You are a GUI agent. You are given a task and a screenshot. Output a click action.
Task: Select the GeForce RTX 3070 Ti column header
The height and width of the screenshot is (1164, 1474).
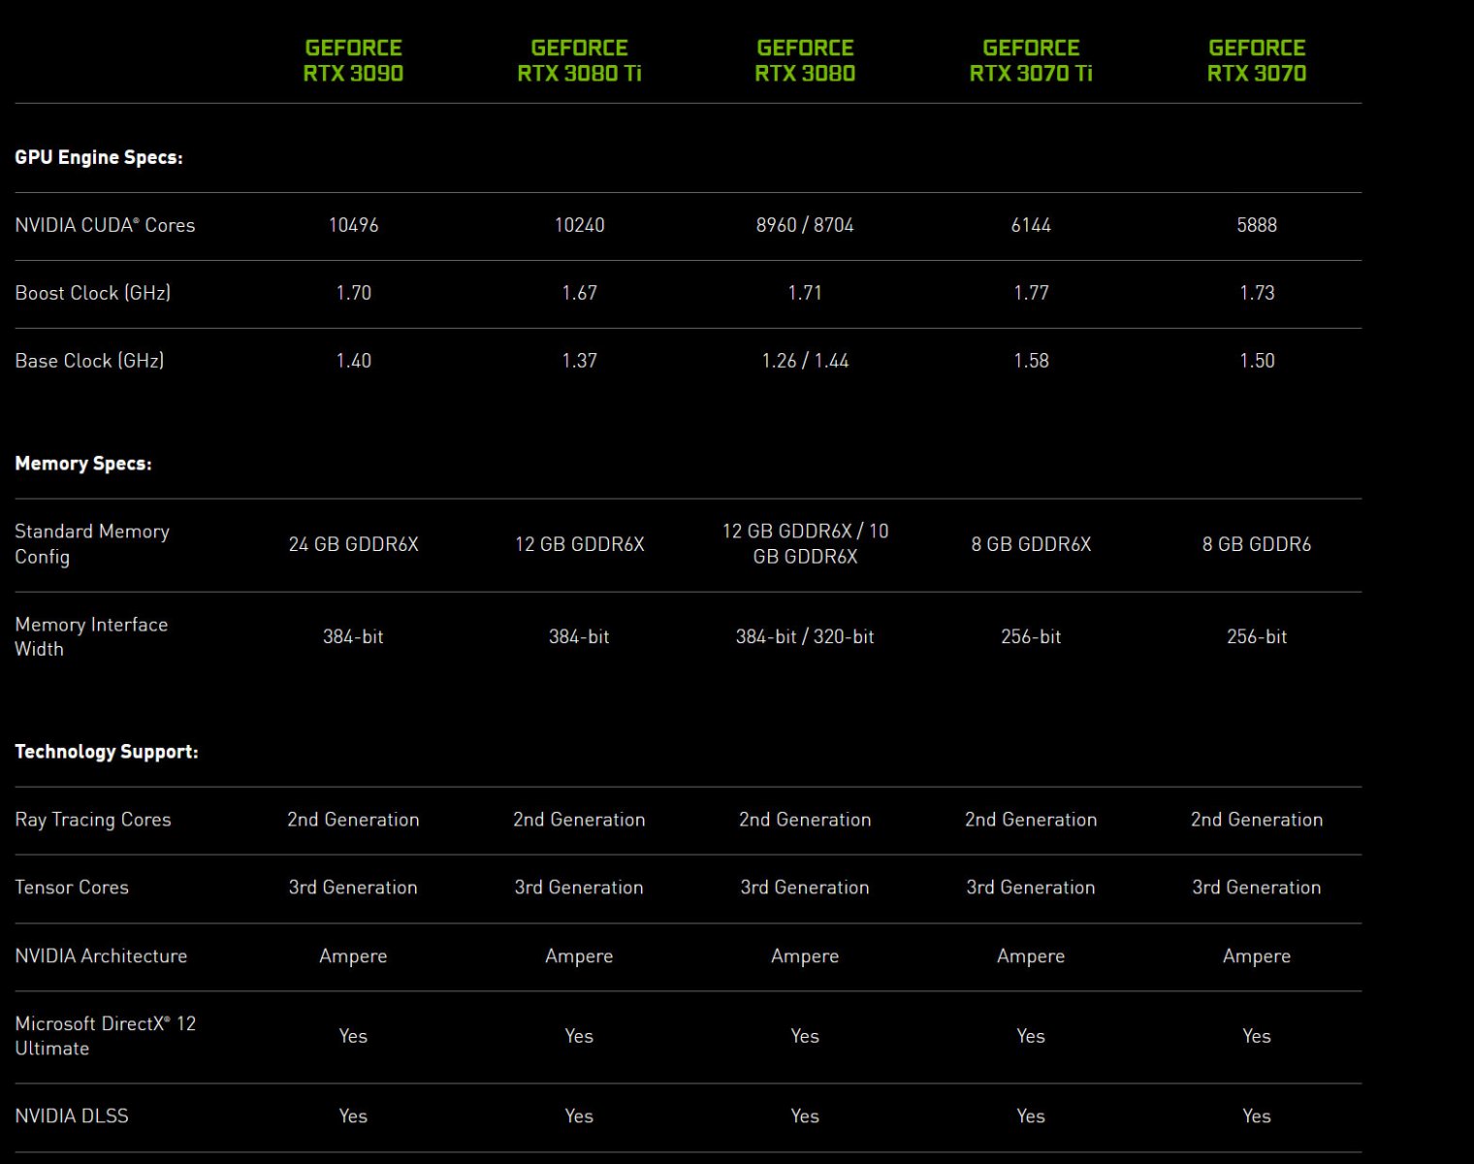tap(1031, 60)
